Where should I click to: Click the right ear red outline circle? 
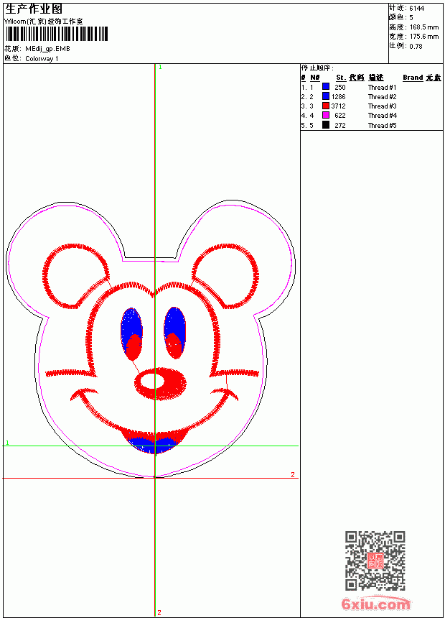coord(225,276)
